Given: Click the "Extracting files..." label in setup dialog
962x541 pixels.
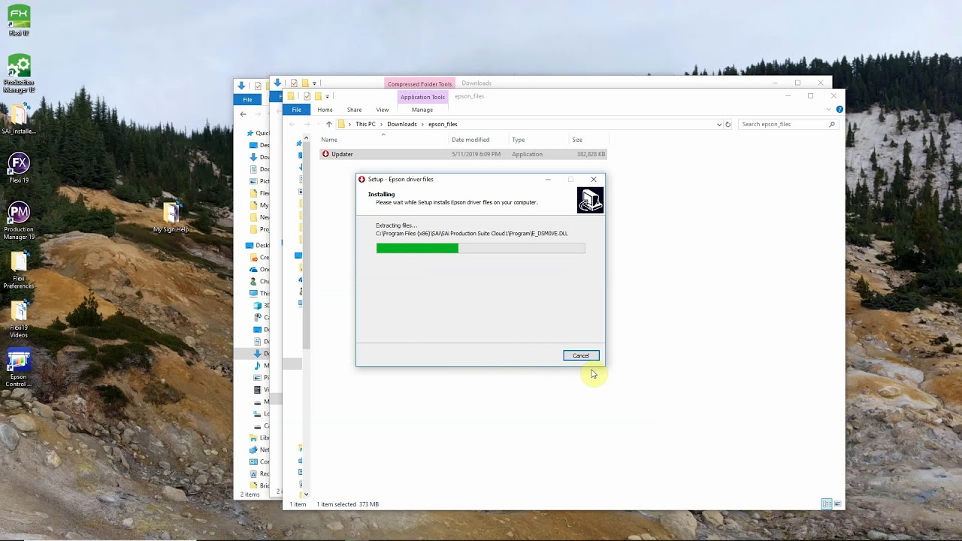Looking at the screenshot, I should point(396,225).
